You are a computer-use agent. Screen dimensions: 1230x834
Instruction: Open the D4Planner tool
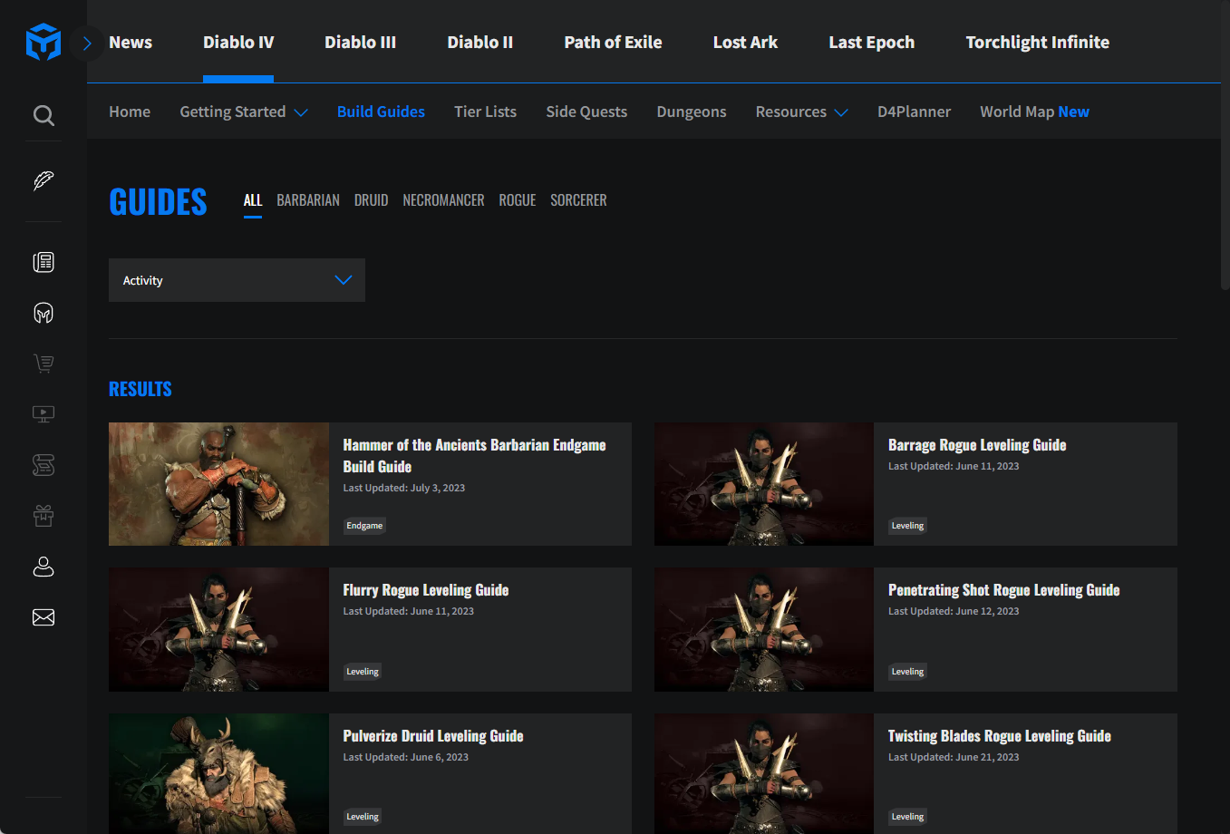[914, 112]
